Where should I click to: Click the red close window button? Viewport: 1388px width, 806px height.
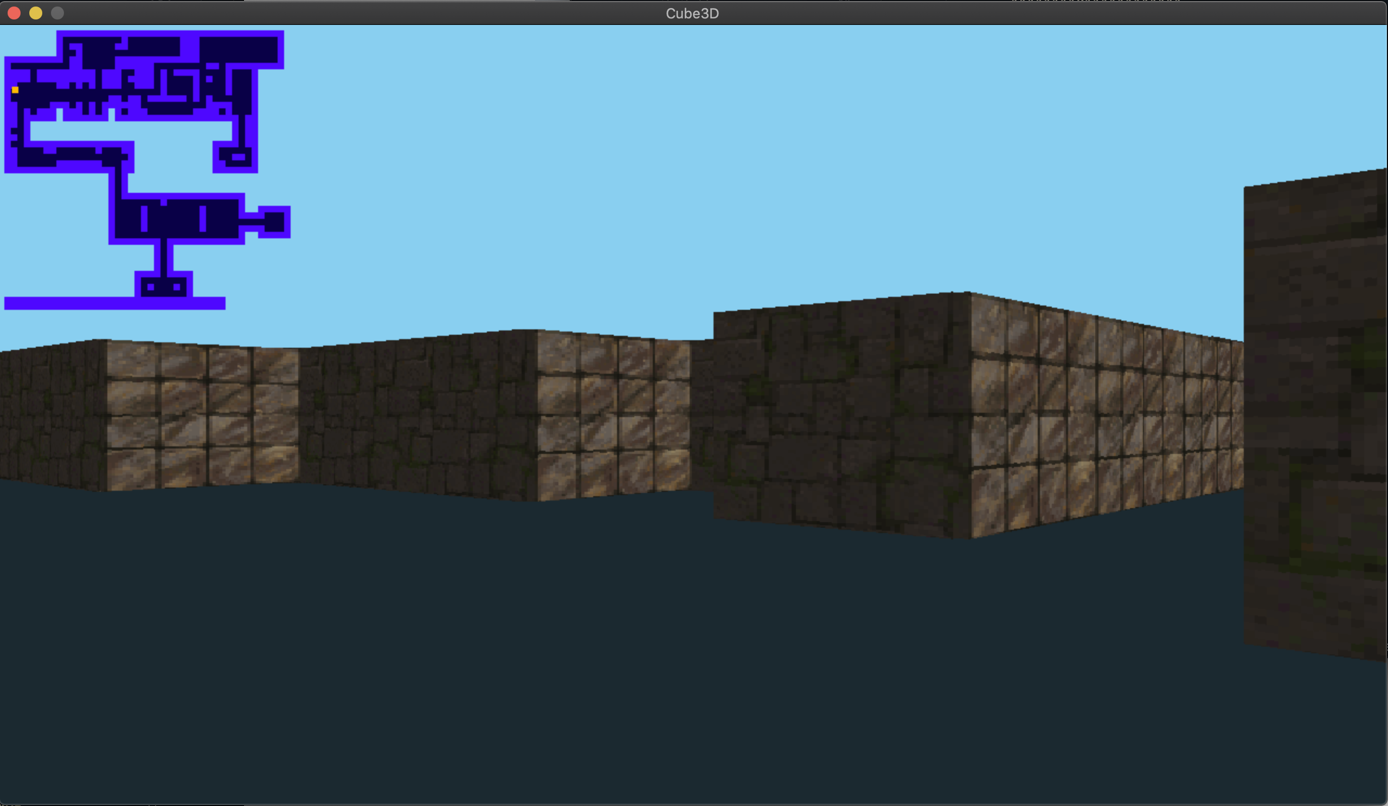(14, 13)
